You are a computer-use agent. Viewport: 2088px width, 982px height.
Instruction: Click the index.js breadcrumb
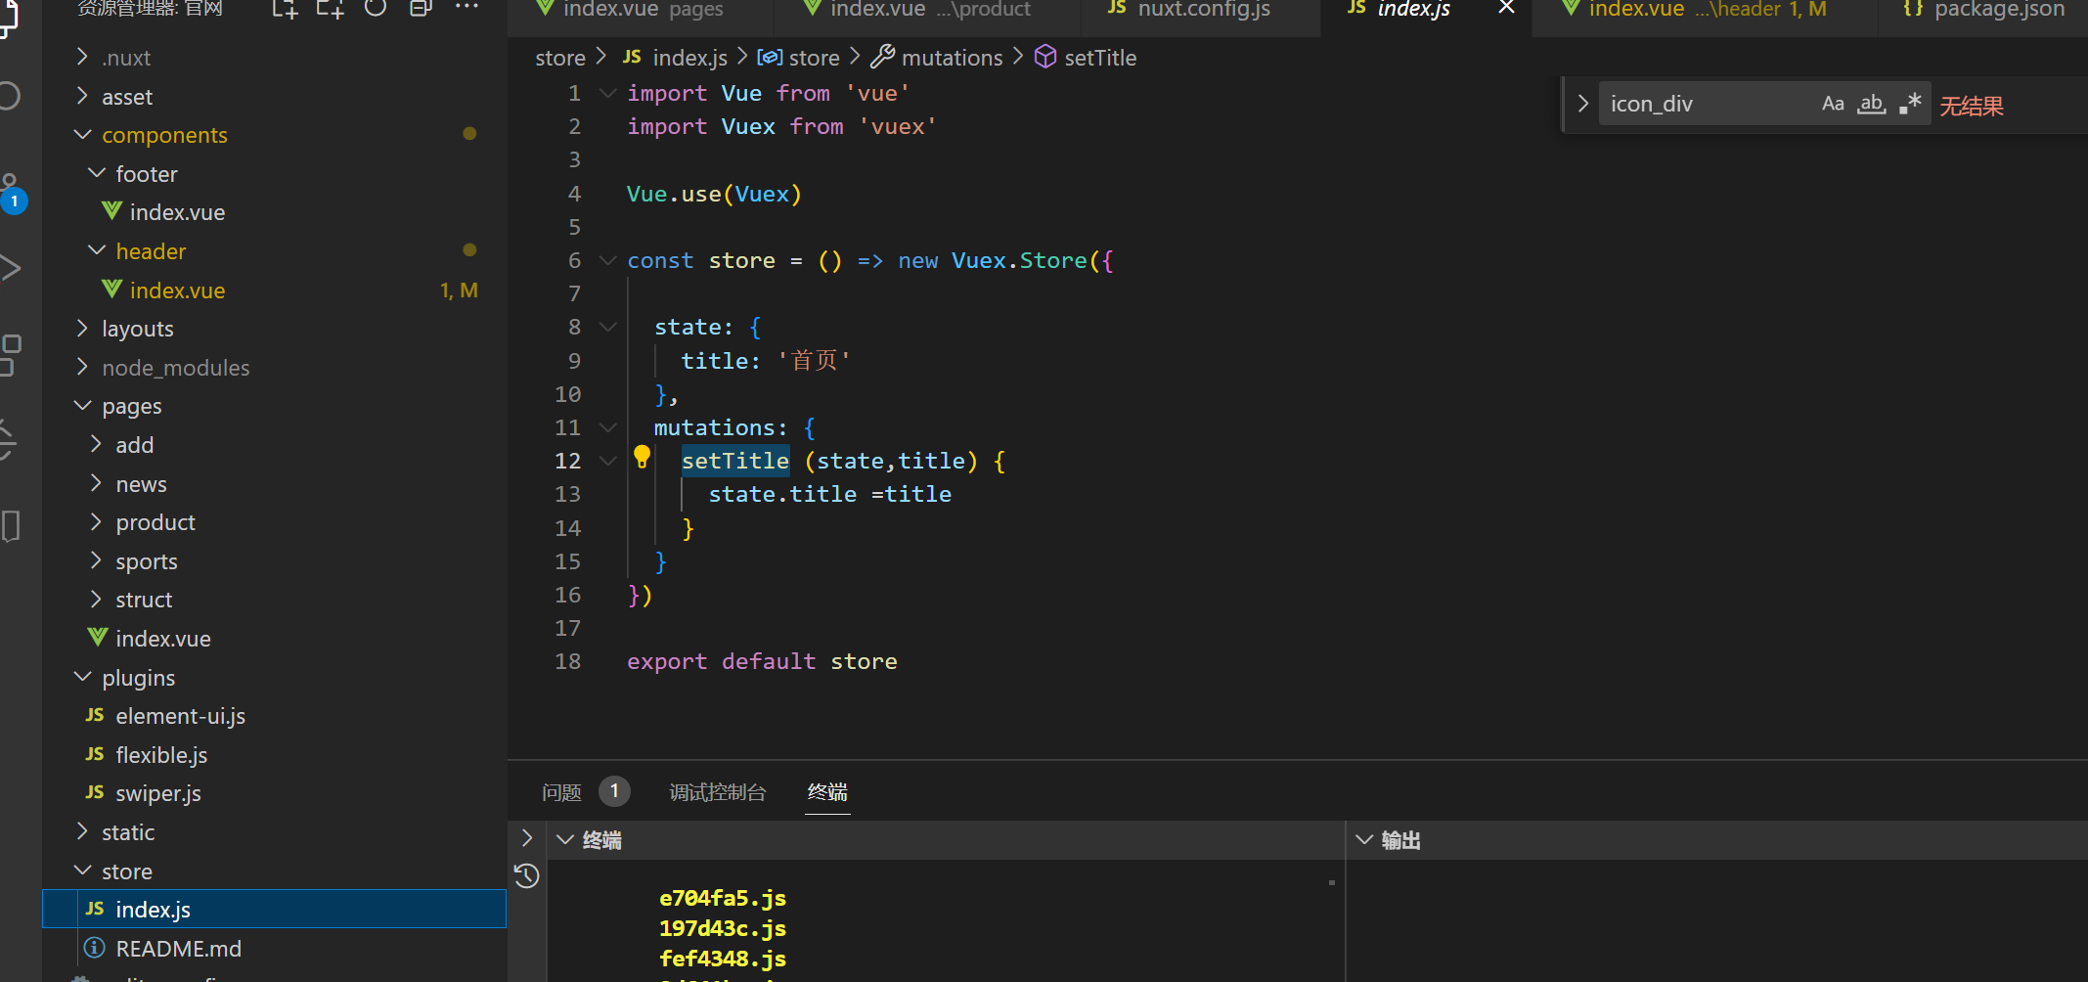click(x=676, y=58)
